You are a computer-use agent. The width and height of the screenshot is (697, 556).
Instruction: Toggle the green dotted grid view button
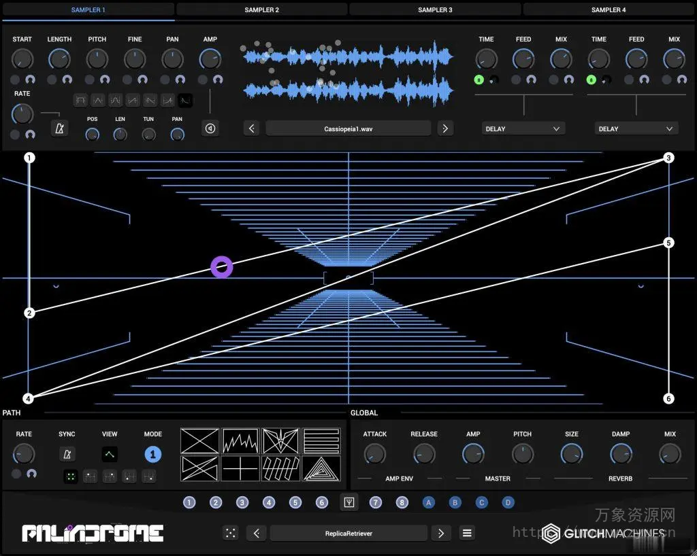pos(71,476)
